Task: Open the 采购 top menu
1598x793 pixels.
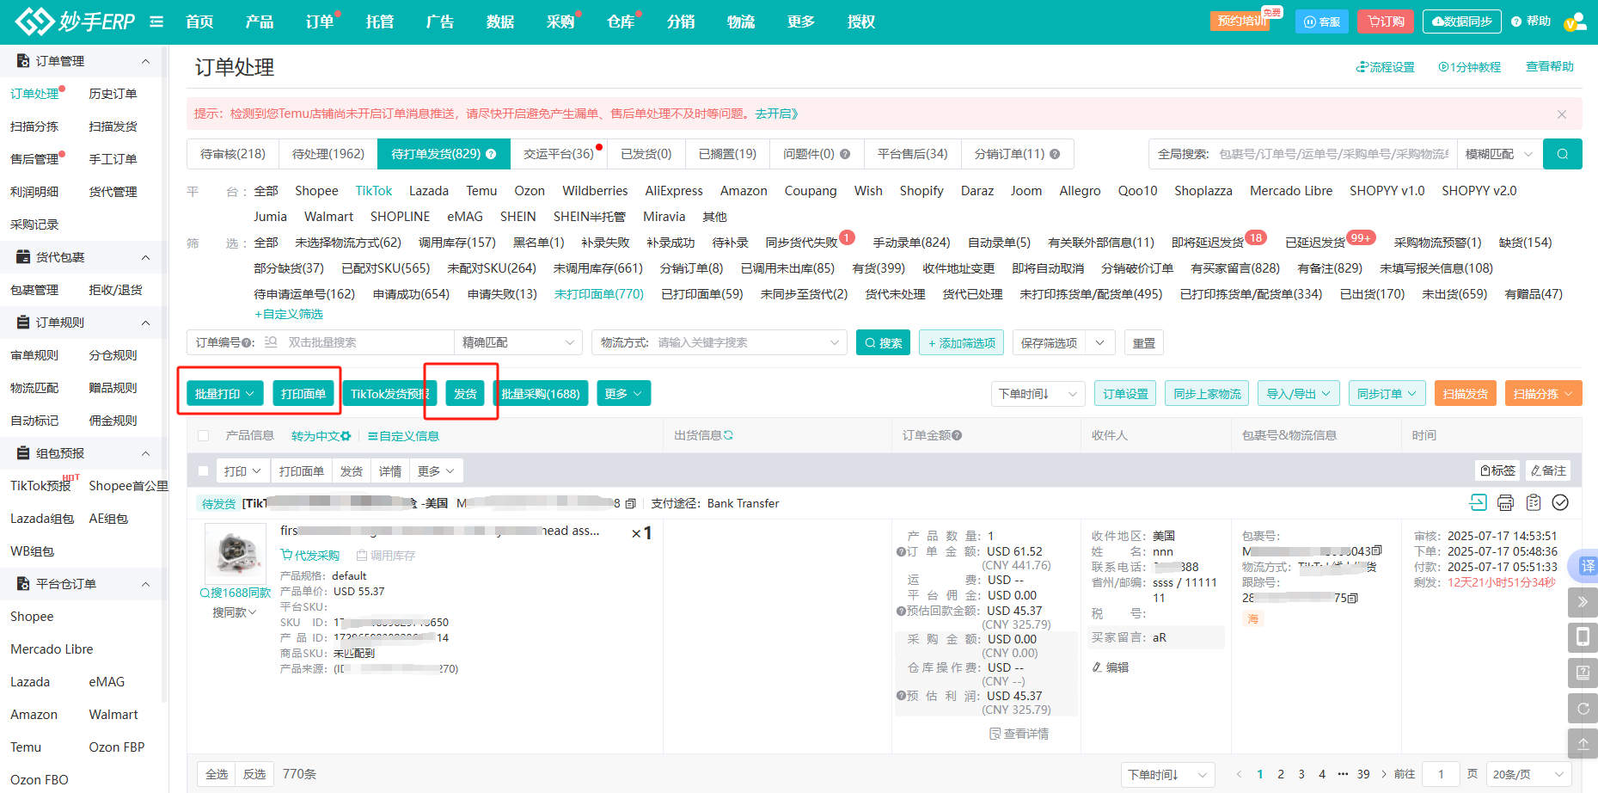Action: click(560, 22)
